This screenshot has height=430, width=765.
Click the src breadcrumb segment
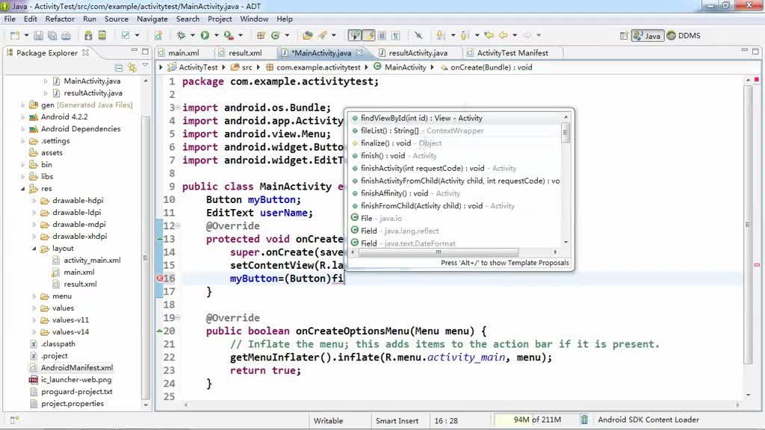241,67
